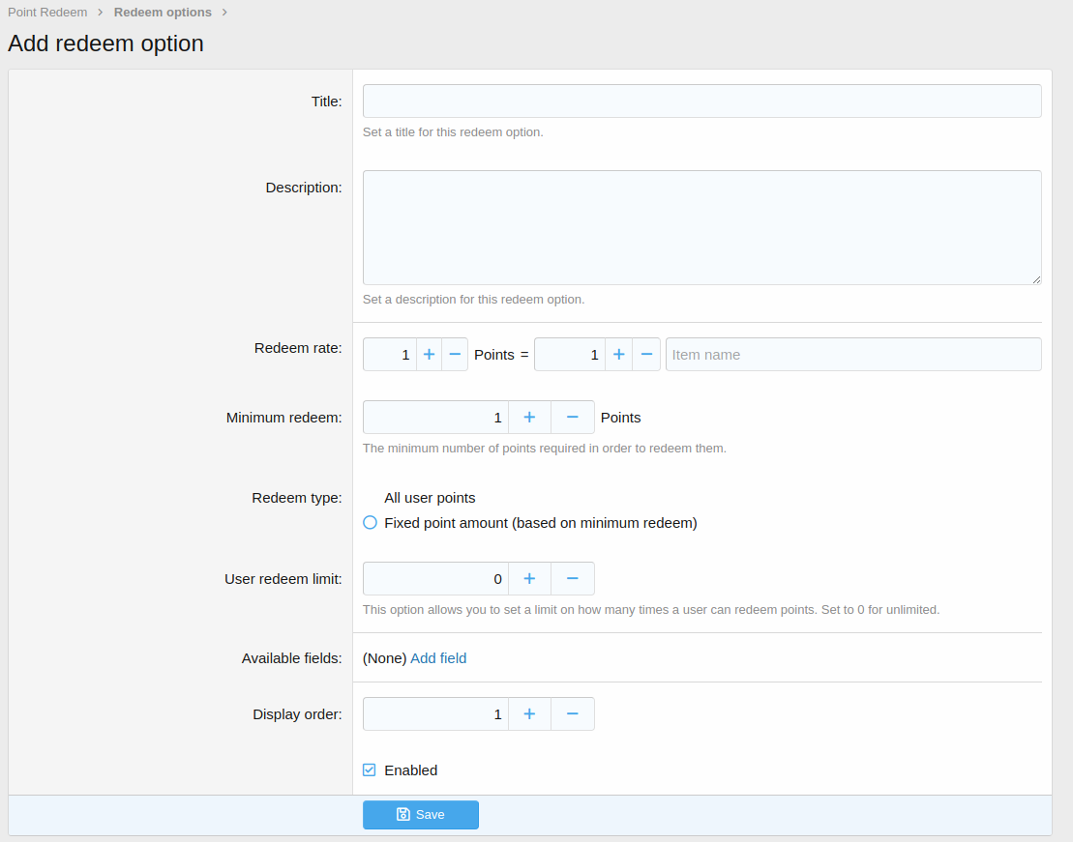Increase Redeem rate item quantity plus icon

pos(619,355)
